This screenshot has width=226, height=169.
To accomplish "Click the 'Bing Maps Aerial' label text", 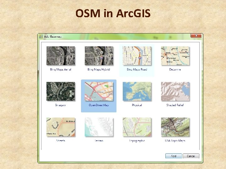I will tap(61, 69).
